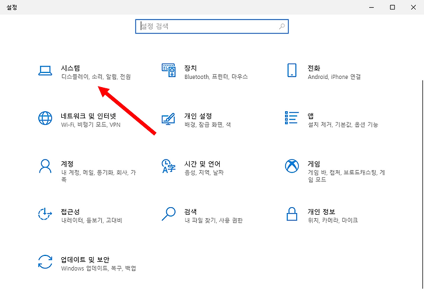The width and height of the screenshot is (424, 296).
Task: Open the 개인 설정 paintbrush icon
Action: [168, 119]
